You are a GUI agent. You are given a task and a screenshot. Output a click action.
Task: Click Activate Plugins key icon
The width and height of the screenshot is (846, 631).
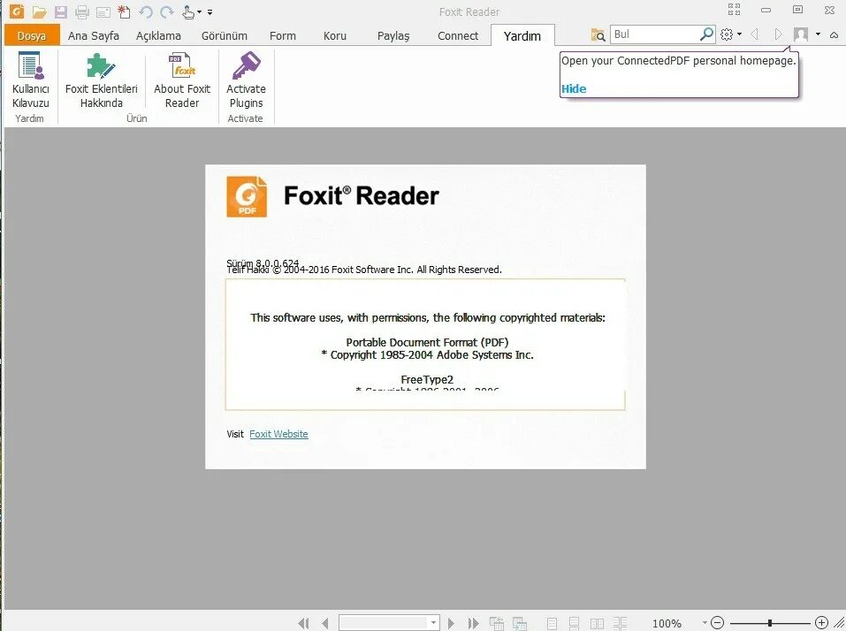(x=246, y=80)
